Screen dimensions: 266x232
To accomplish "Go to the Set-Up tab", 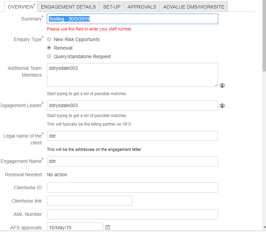I will (x=112, y=7).
